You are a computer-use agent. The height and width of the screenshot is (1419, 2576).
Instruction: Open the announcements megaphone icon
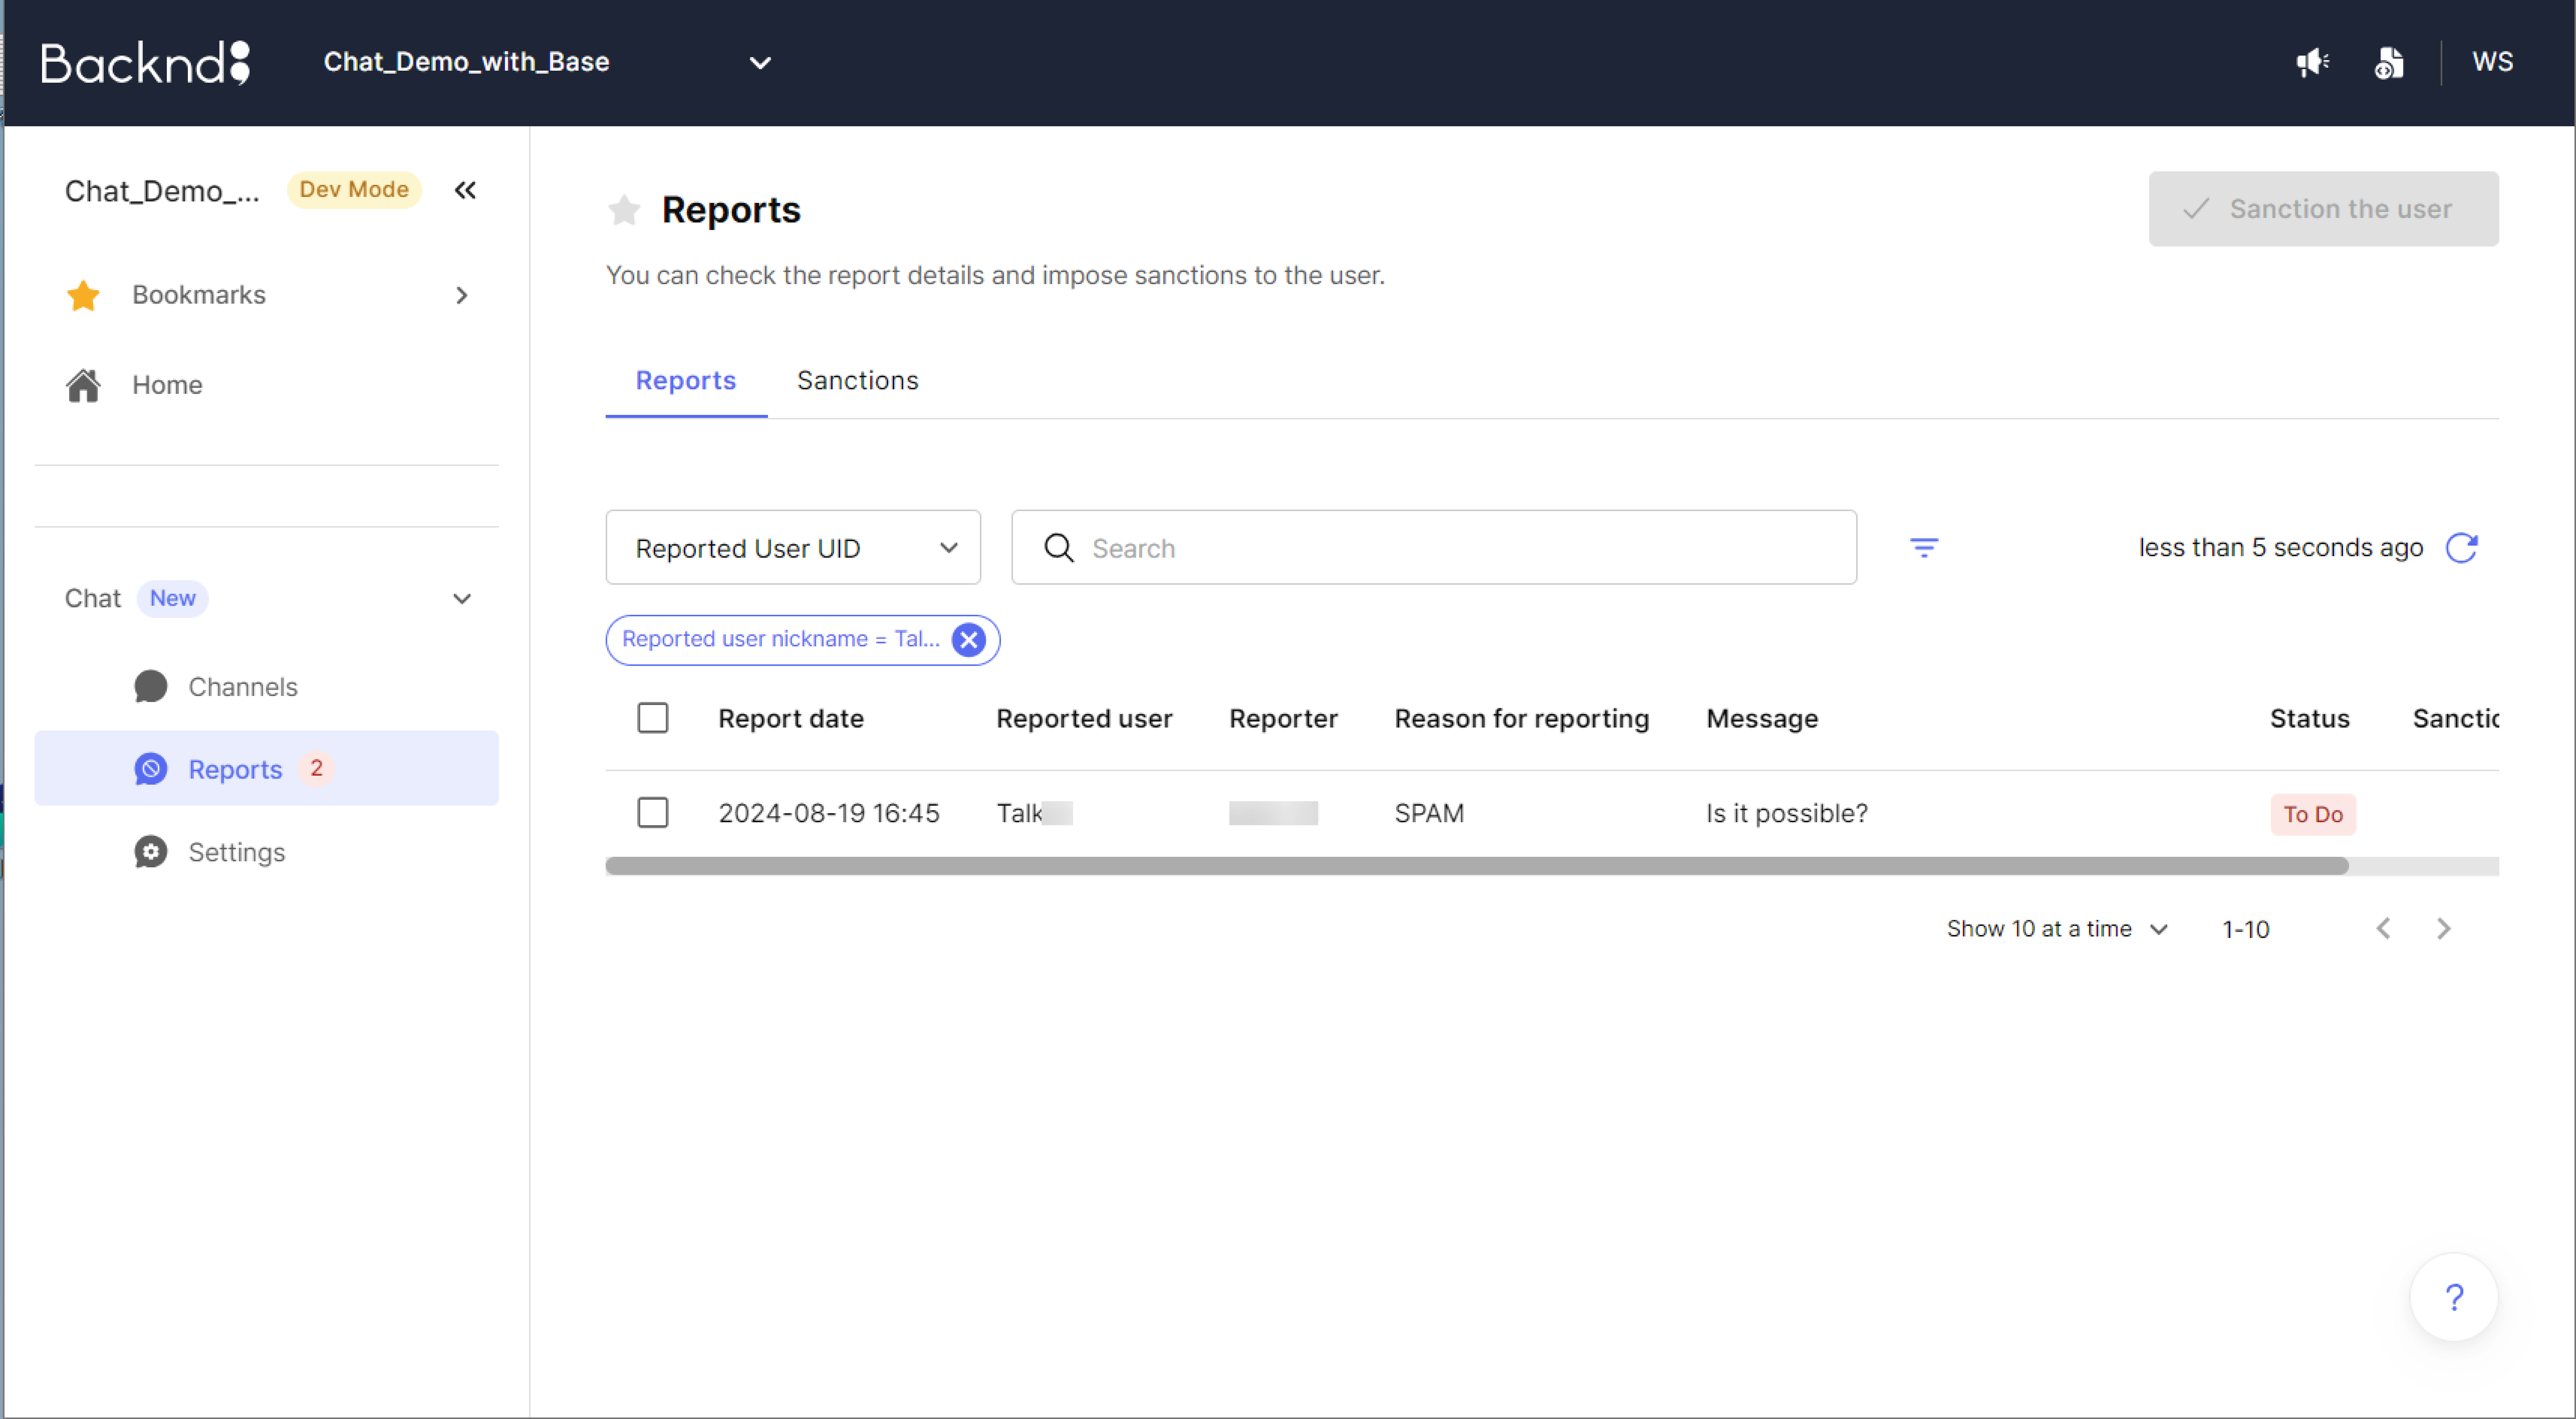coord(2312,62)
